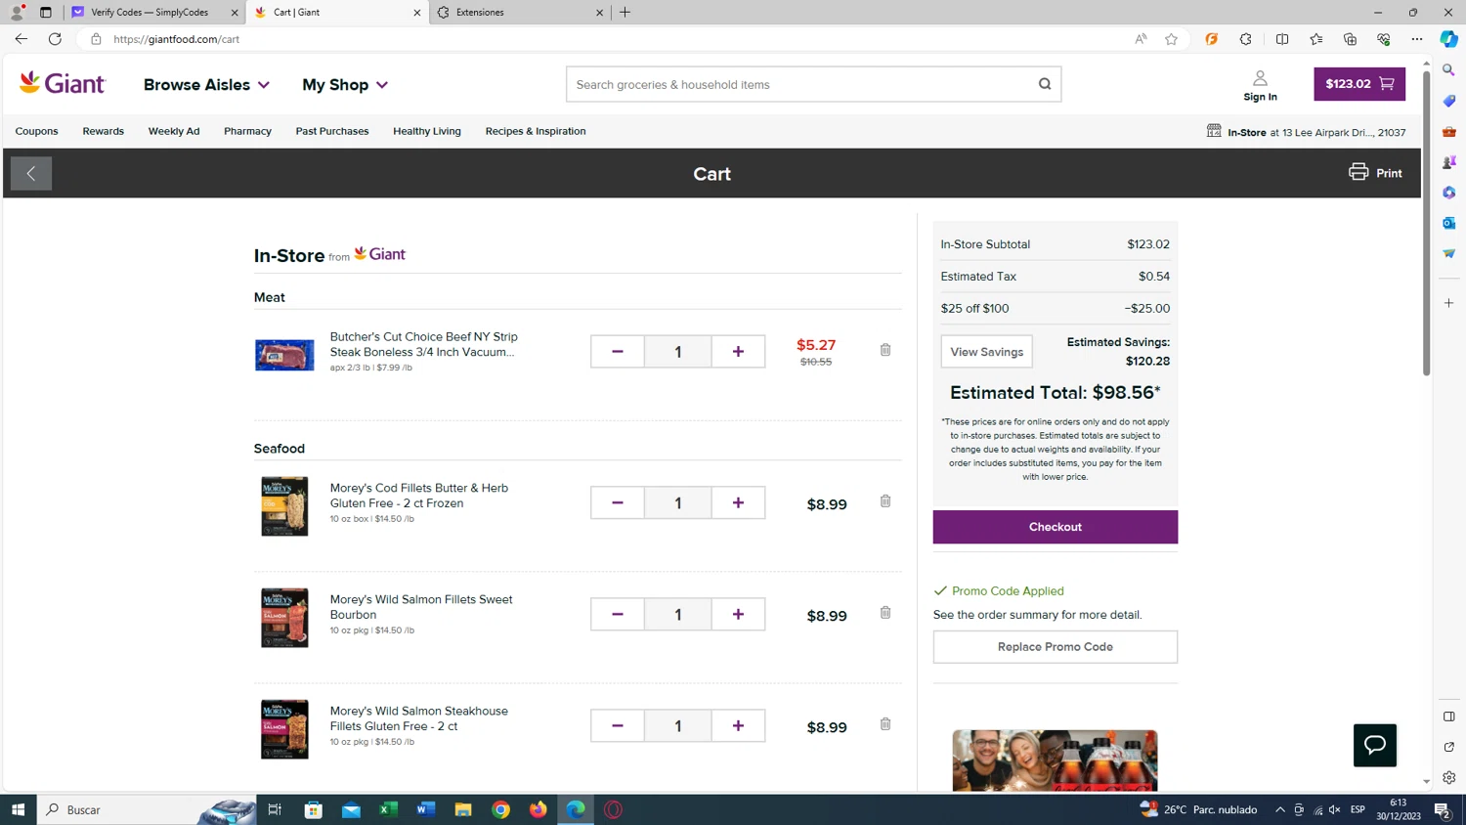Image resolution: width=1466 pixels, height=825 pixels.
Task: Delete Morey's Cod Fillets with trash icon
Action: (885, 501)
